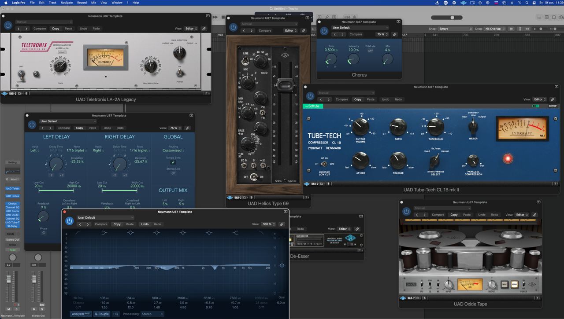Click link icon in Teletronix LA-2A window

pyautogui.click(x=204, y=29)
